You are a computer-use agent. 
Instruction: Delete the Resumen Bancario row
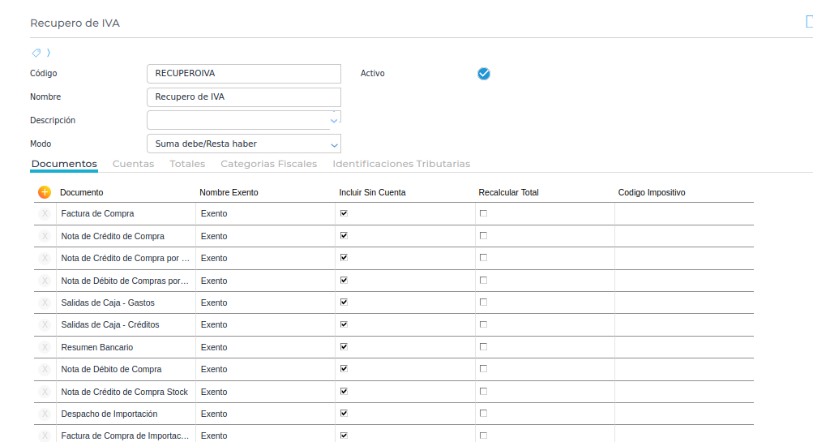click(45, 347)
